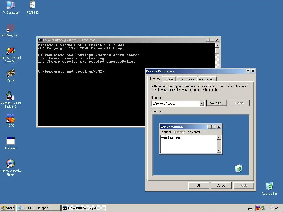This screenshot has width=283, height=212.
Task: Click the sample Active Window minimize button
Action: pyautogui.click(x=209, y=127)
